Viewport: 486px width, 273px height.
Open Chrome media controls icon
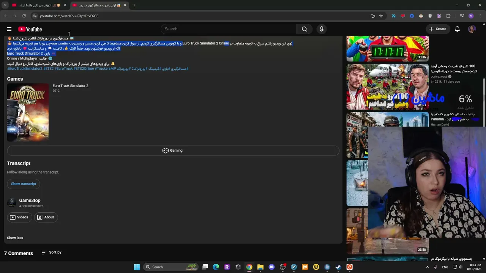click(462, 16)
